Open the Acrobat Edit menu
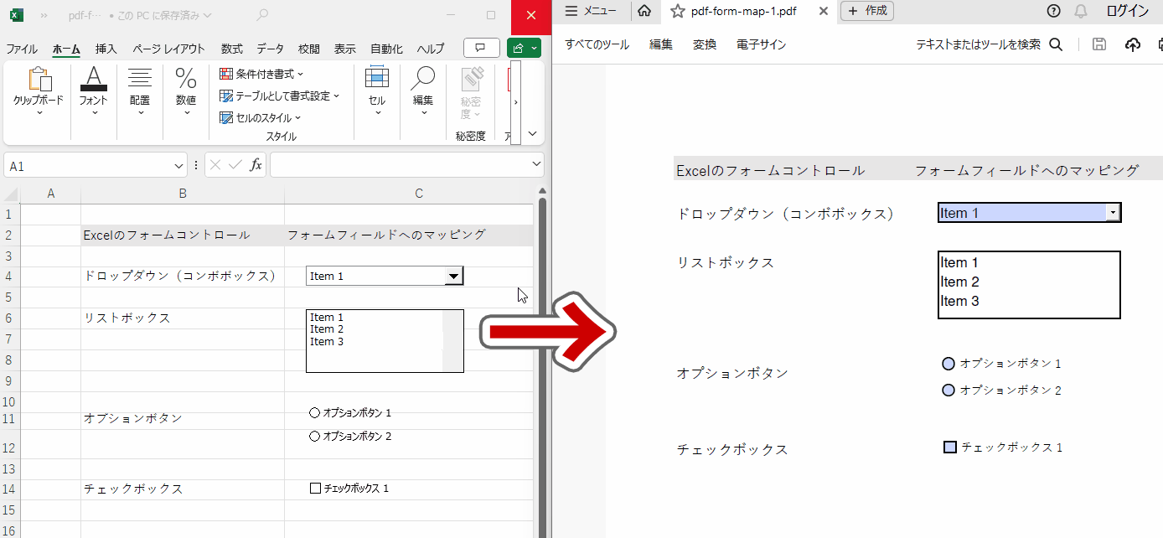This screenshot has height=538, width=1163. coord(661,44)
